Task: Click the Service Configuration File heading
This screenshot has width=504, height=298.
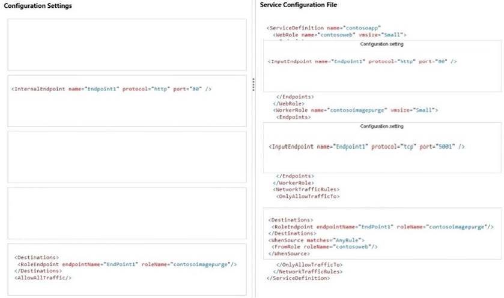Action: (x=299, y=5)
